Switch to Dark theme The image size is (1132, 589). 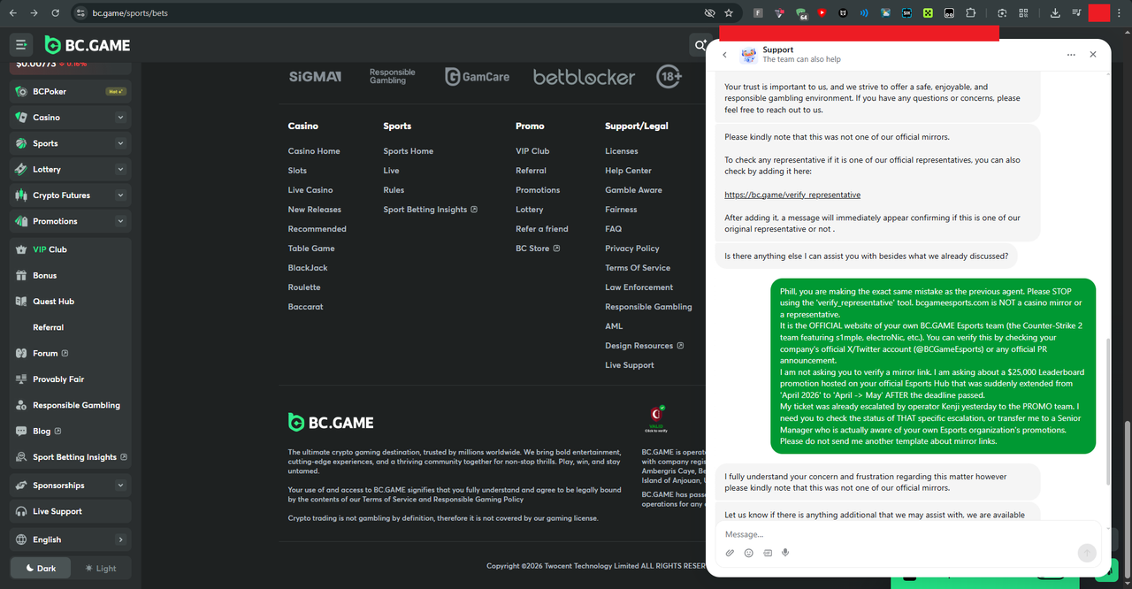click(x=41, y=568)
